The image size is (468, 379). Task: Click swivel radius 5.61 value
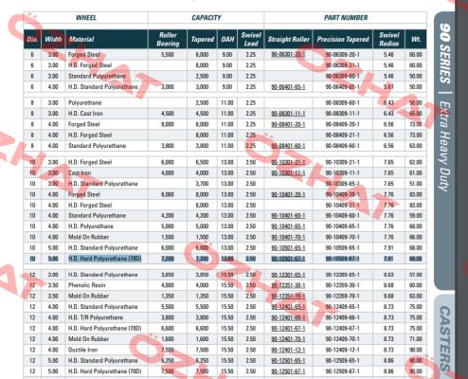click(388, 87)
